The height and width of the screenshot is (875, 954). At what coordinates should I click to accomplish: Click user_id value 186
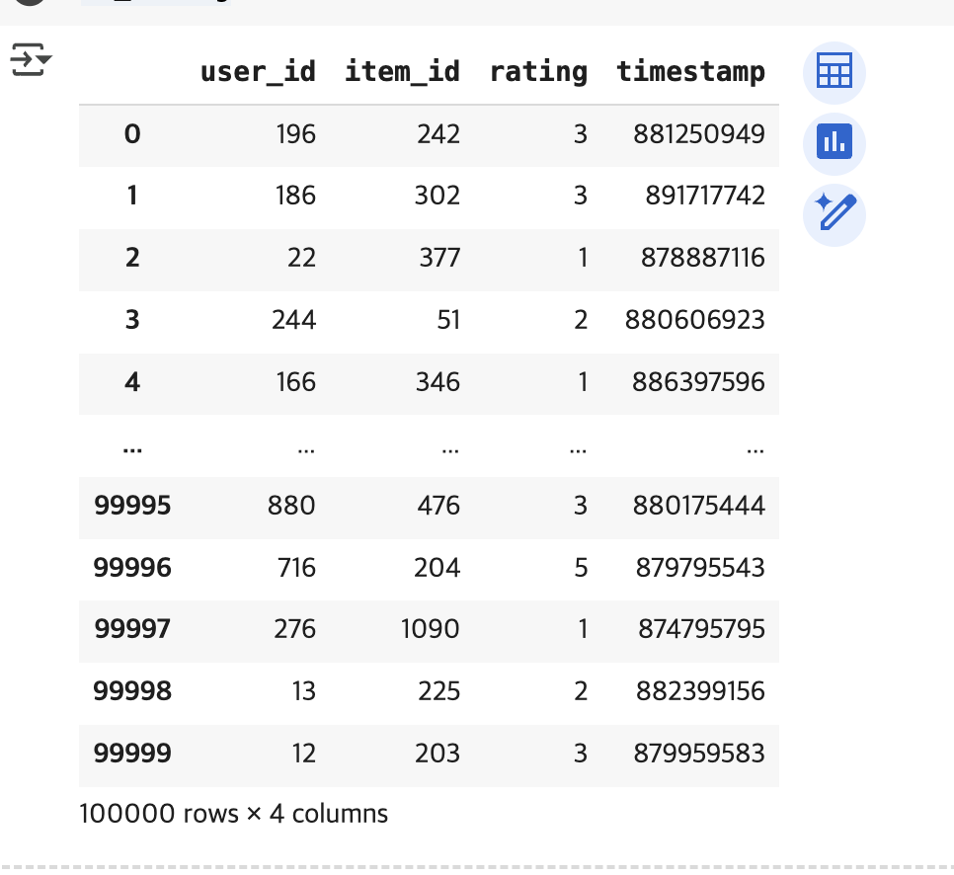point(295,196)
